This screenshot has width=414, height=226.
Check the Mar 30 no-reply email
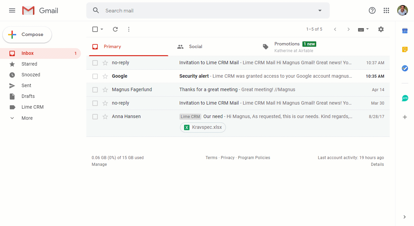click(95, 103)
